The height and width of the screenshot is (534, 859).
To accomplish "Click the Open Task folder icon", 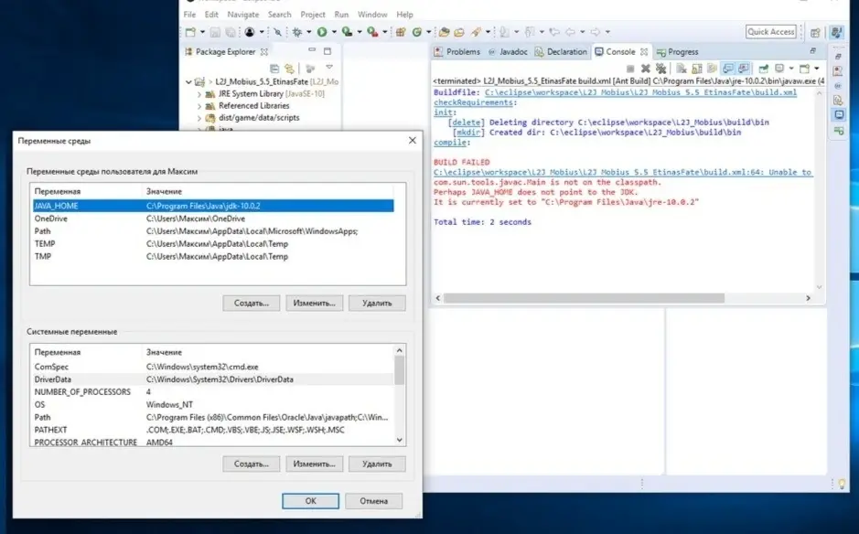I will 459,32.
